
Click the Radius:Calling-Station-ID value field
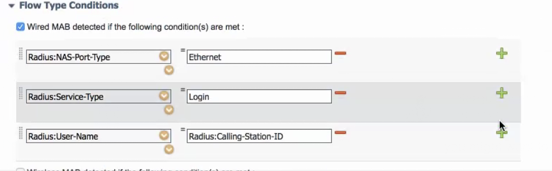coord(259,136)
